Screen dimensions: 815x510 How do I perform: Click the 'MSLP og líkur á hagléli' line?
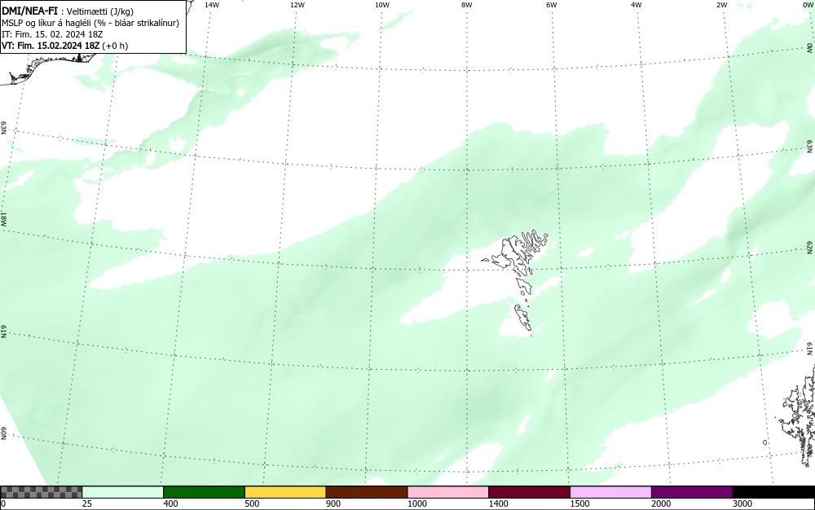[90, 23]
